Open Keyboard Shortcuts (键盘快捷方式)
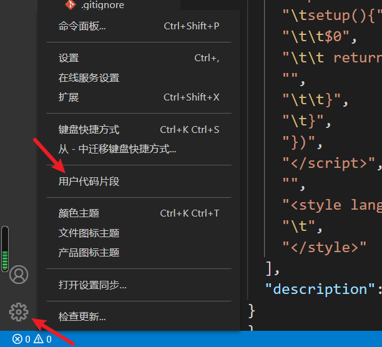The width and height of the screenshot is (382, 347). tap(139, 130)
